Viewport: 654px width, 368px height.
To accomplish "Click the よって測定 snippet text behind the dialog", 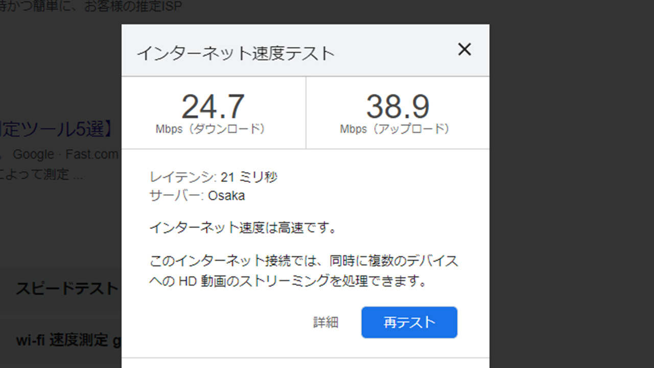I will click(x=41, y=174).
